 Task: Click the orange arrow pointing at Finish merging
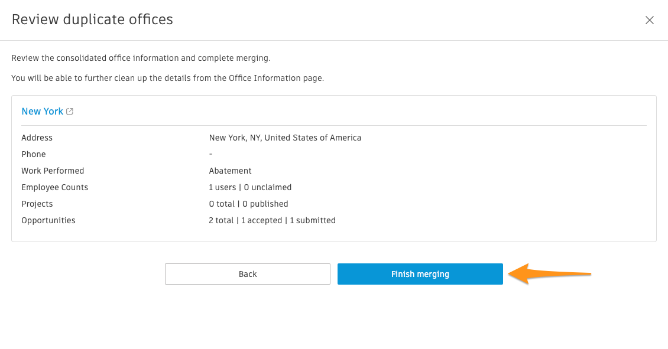550,273
